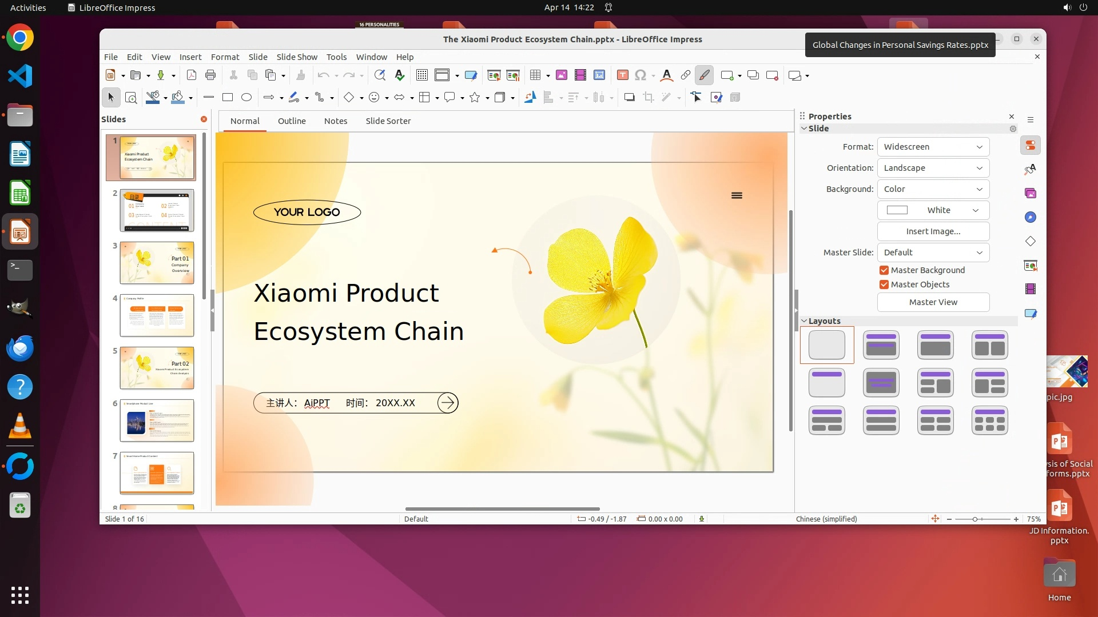Switch to the Slide Sorter tab
This screenshot has width=1098, height=617.
388,121
